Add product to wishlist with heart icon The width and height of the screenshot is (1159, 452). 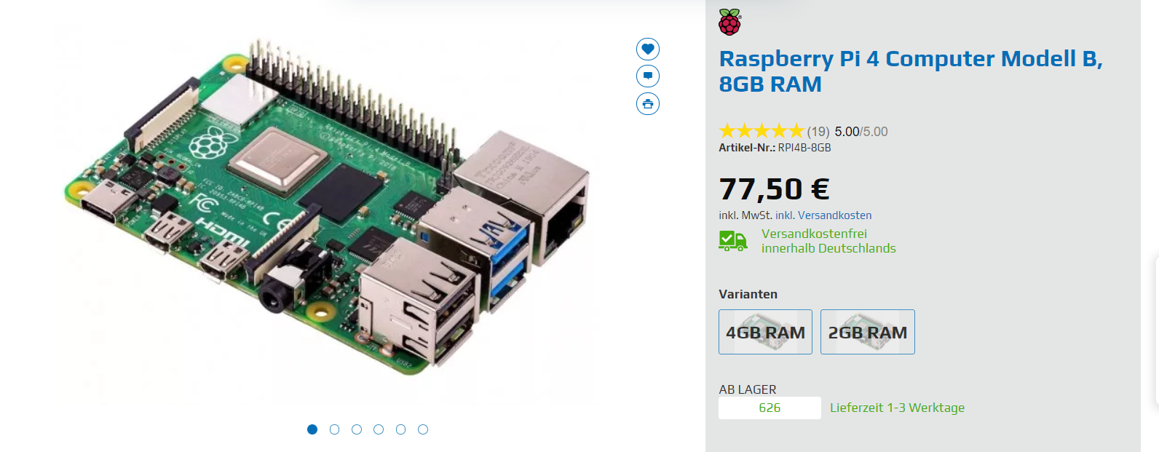(x=648, y=49)
